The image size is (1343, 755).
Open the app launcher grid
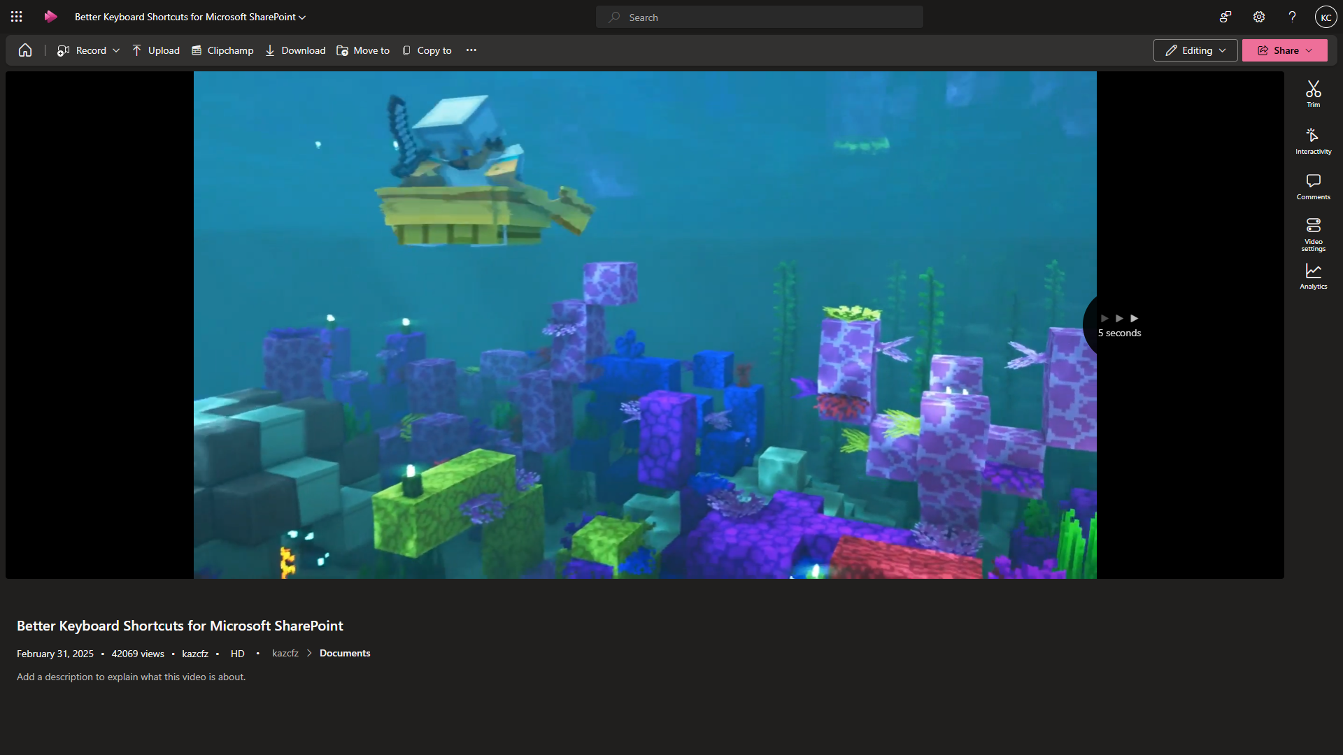point(17,17)
